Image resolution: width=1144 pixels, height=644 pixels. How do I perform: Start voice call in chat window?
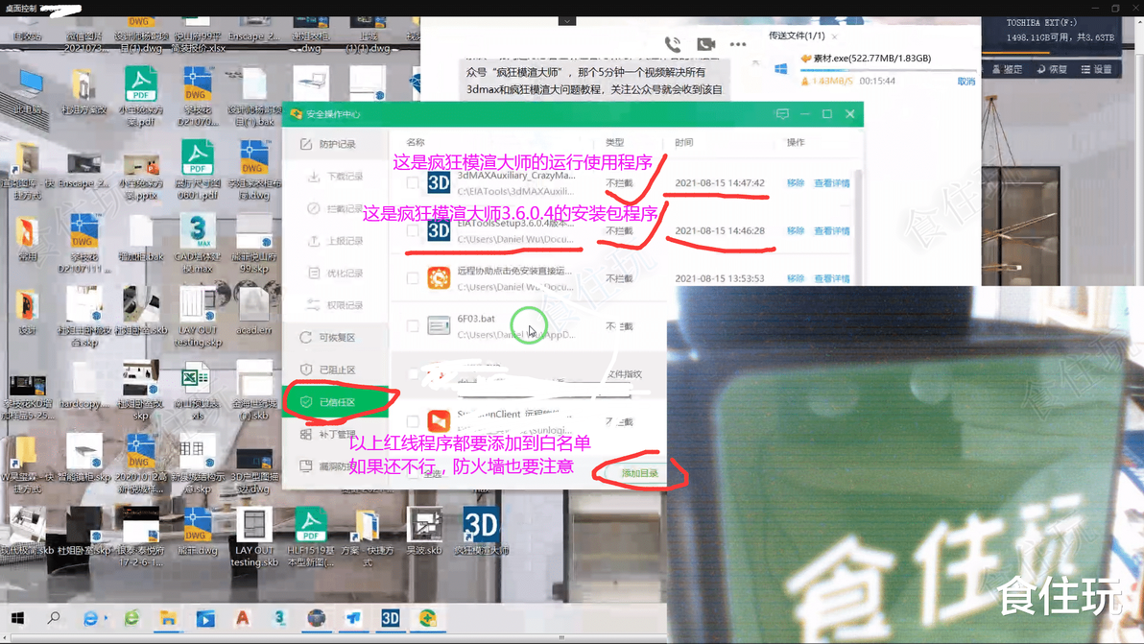pyautogui.click(x=672, y=44)
